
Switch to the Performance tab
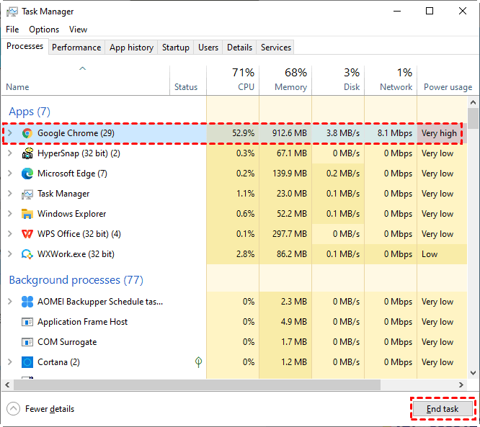point(76,48)
